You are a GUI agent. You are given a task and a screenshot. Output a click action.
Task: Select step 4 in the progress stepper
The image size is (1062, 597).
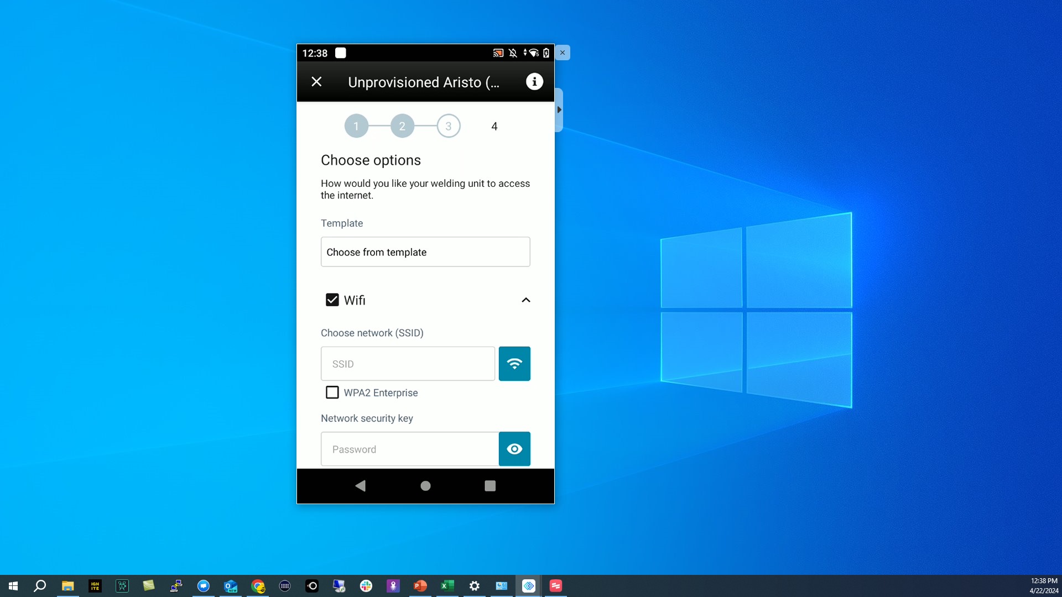494,126
